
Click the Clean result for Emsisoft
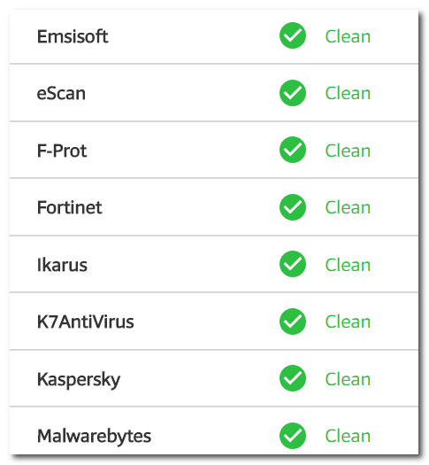click(x=348, y=36)
